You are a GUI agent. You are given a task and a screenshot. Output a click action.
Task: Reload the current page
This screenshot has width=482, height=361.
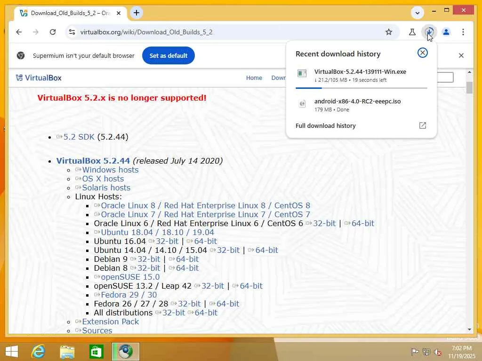pos(53,32)
